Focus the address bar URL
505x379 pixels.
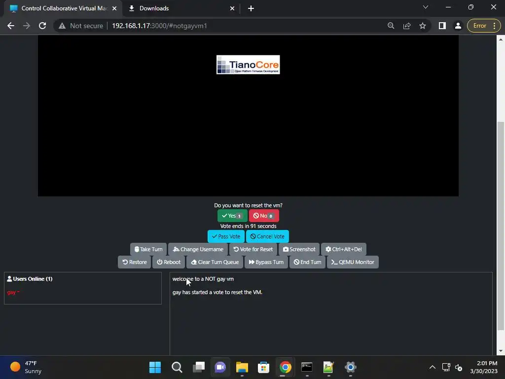159,26
